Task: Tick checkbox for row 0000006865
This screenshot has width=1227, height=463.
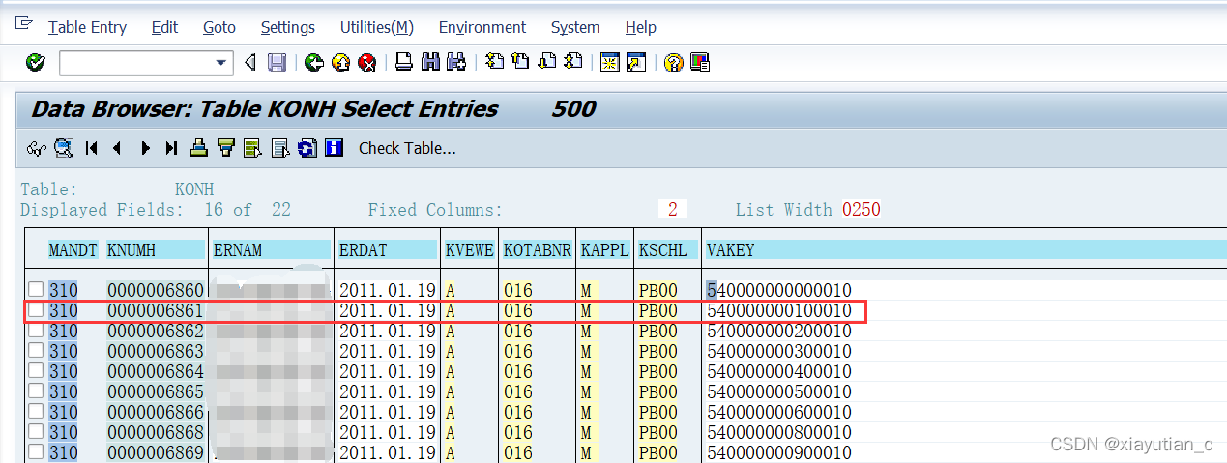Action: (x=36, y=391)
